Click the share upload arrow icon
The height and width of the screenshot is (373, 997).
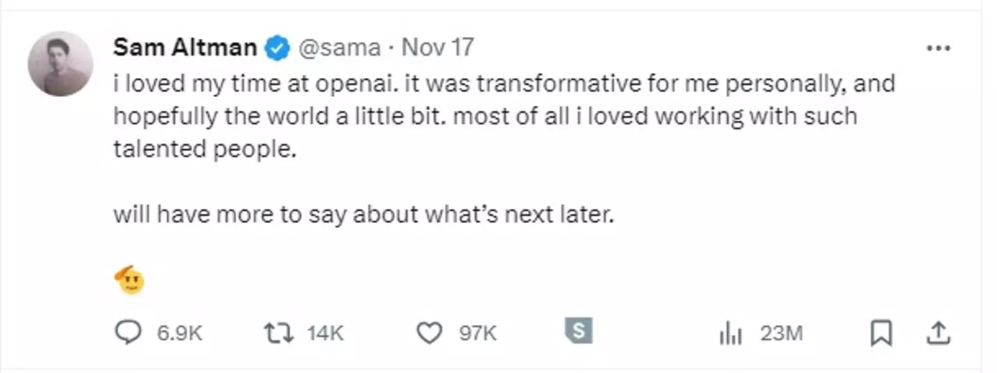pyautogui.click(x=938, y=334)
